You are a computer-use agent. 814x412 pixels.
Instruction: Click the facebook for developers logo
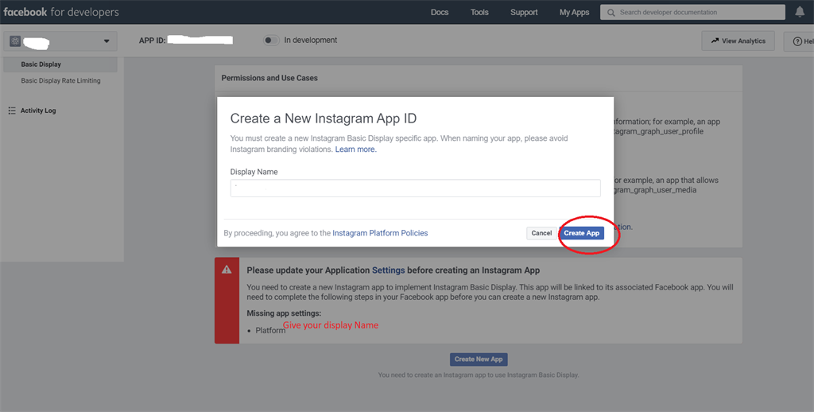pyautogui.click(x=60, y=12)
